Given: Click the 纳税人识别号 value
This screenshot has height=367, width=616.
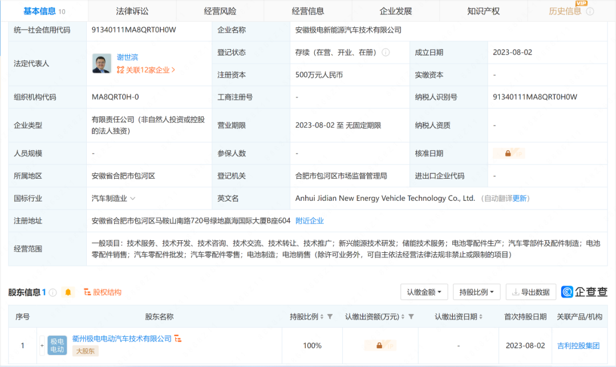Looking at the screenshot, I should [535, 97].
